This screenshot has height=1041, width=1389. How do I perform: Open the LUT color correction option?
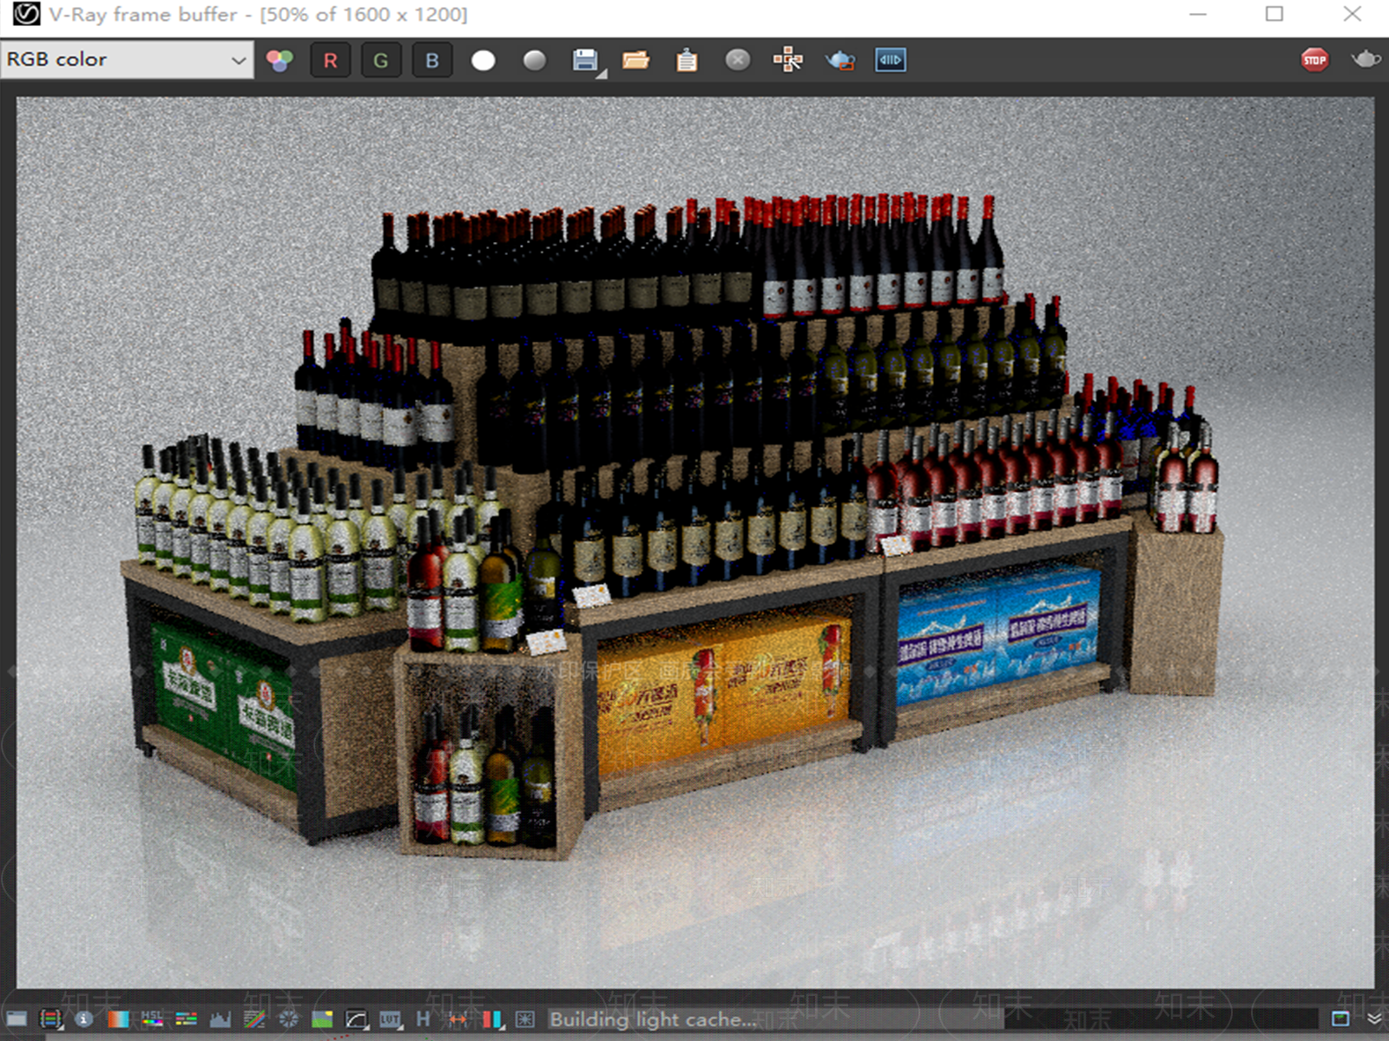390,1019
